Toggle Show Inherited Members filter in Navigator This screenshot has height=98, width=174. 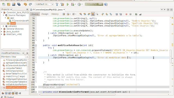pyautogui.click(x=3, y=93)
